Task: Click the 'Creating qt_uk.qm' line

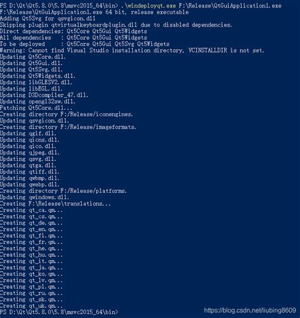Action: pyautogui.click(x=32, y=306)
